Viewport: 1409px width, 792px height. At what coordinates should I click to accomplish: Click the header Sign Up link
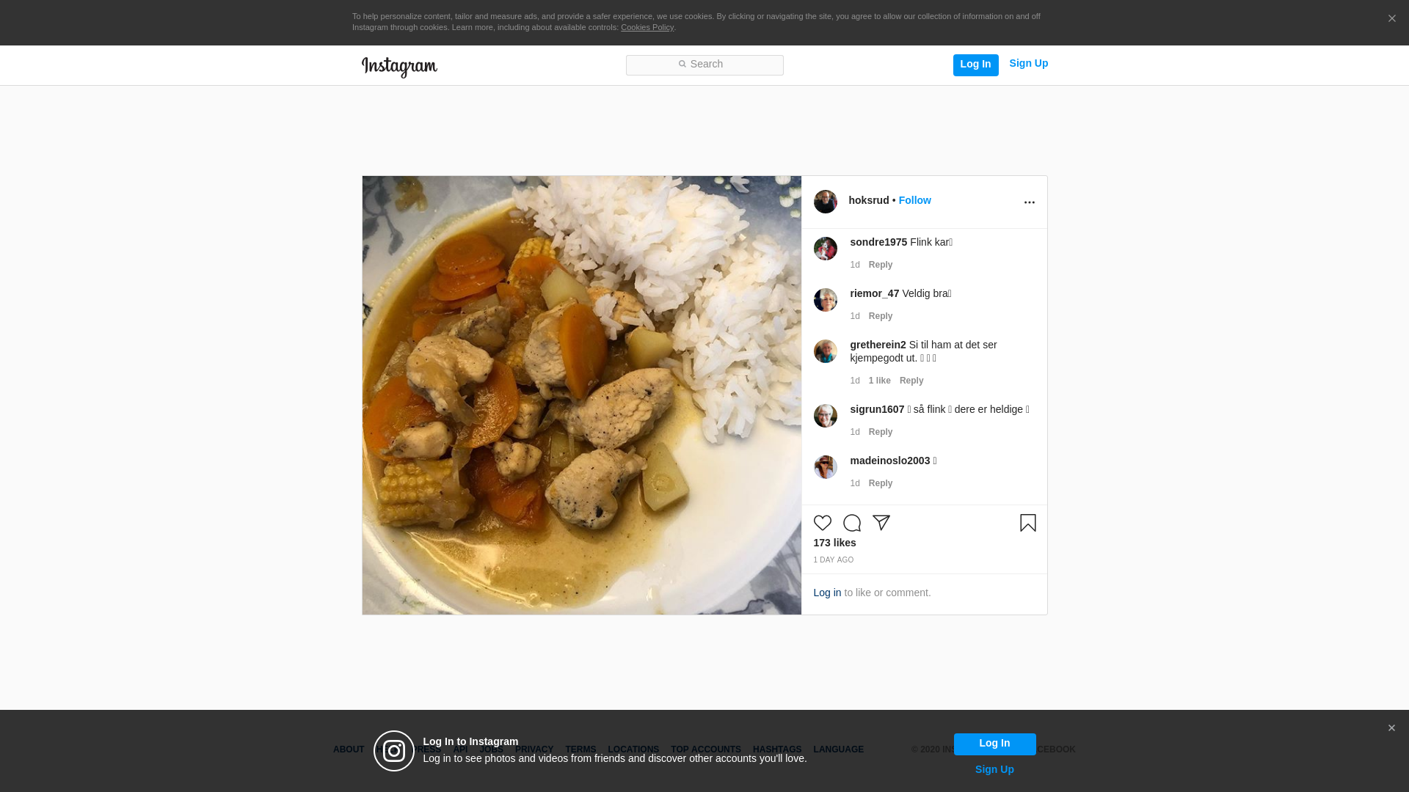coord(1029,63)
